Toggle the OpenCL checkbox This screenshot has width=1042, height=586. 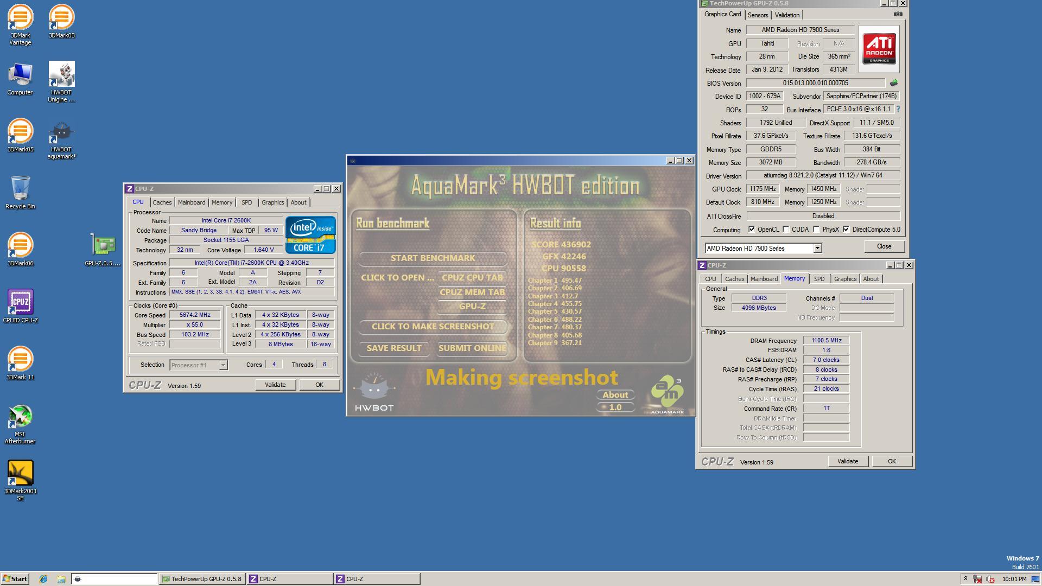click(752, 230)
